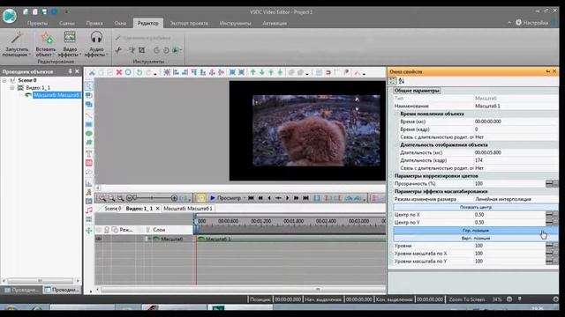565x317 pixels.
Task: Click the timeline zoom slider handle
Action: click(x=135, y=197)
